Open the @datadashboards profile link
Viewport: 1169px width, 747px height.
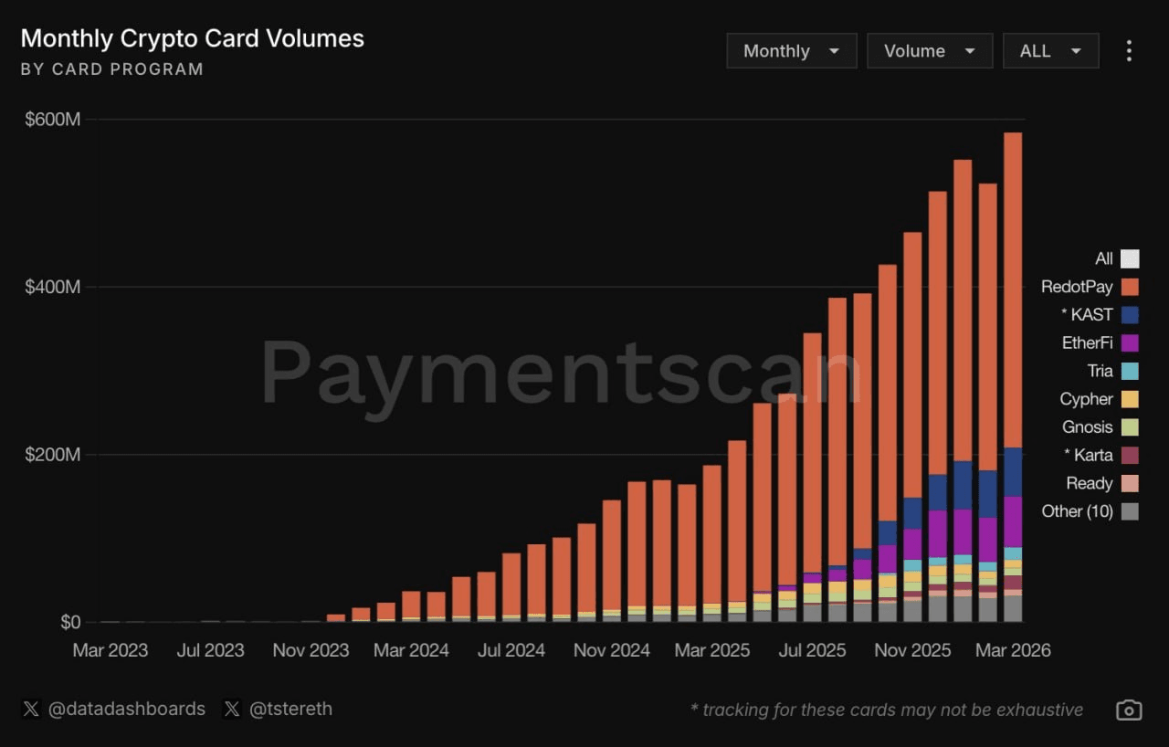(x=126, y=709)
